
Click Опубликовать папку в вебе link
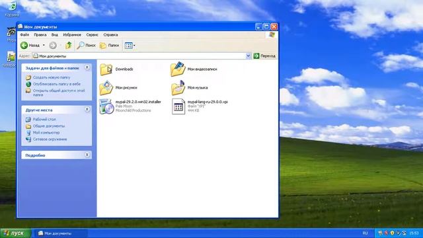(57, 84)
